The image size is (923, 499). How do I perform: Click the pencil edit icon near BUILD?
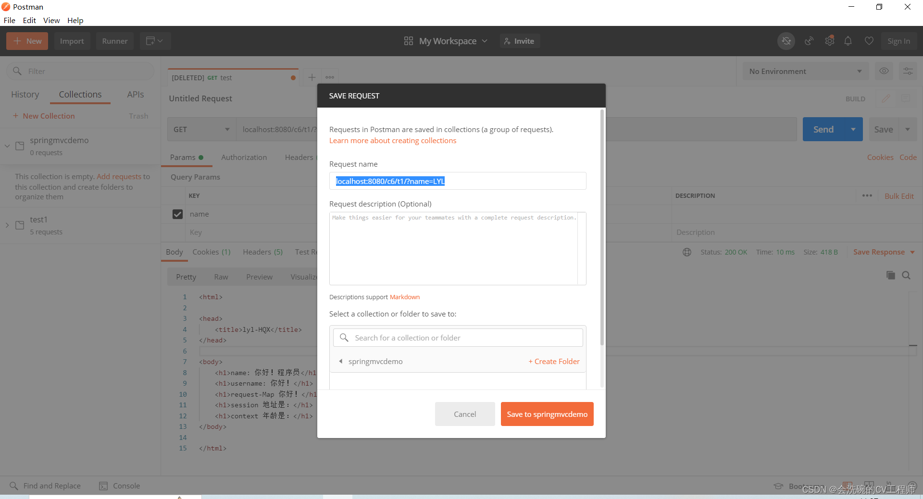(x=886, y=98)
